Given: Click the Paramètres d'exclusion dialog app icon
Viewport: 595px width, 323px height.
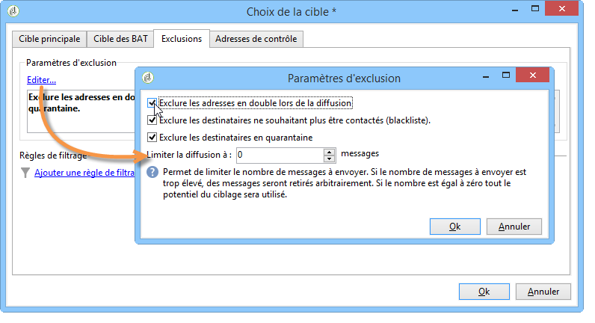Looking at the screenshot, I should pyautogui.click(x=147, y=78).
